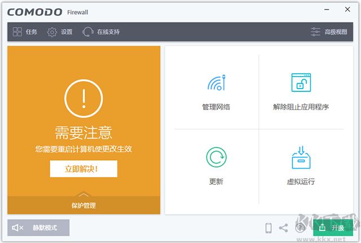Click the 更新 text label

216,182
